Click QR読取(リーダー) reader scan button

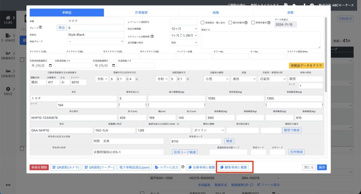coord(99,167)
